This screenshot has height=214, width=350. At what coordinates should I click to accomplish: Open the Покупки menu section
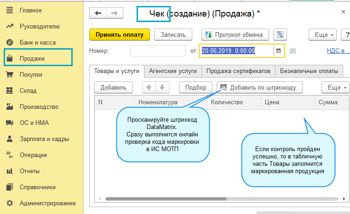point(31,74)
